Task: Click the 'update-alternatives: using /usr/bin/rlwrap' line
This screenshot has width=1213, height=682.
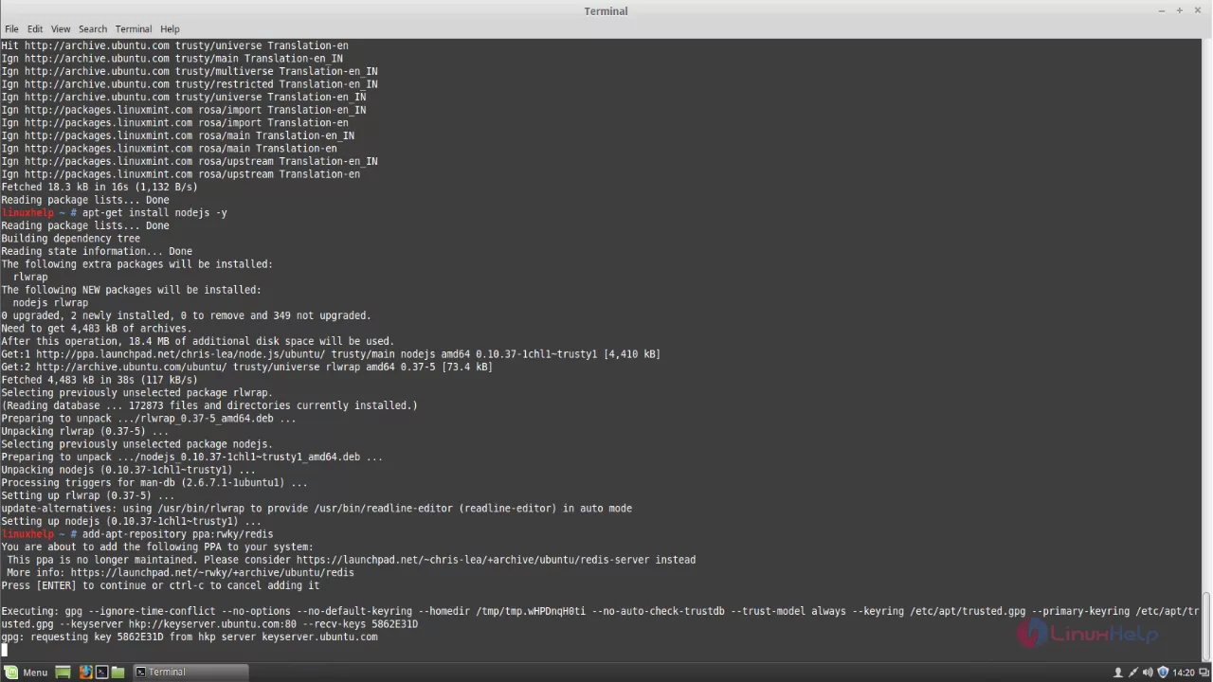Action: point(317,509)
